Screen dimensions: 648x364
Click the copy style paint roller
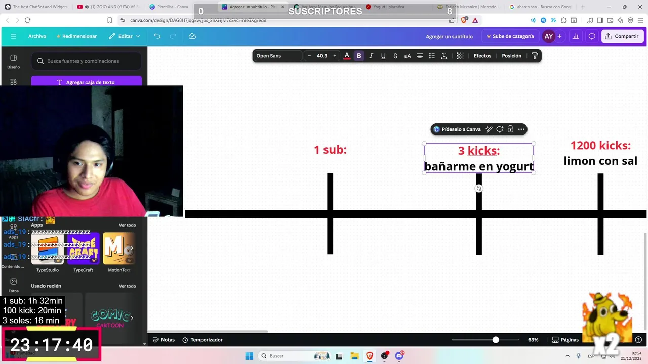coord(535,56)
